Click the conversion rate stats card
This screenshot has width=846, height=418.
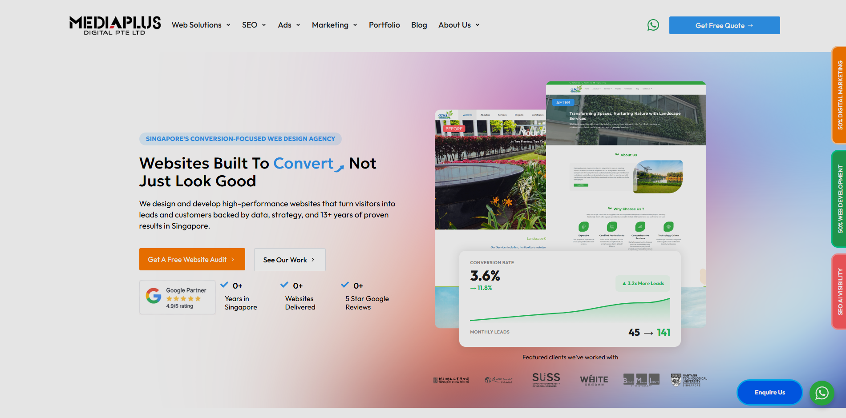point(570,299)
